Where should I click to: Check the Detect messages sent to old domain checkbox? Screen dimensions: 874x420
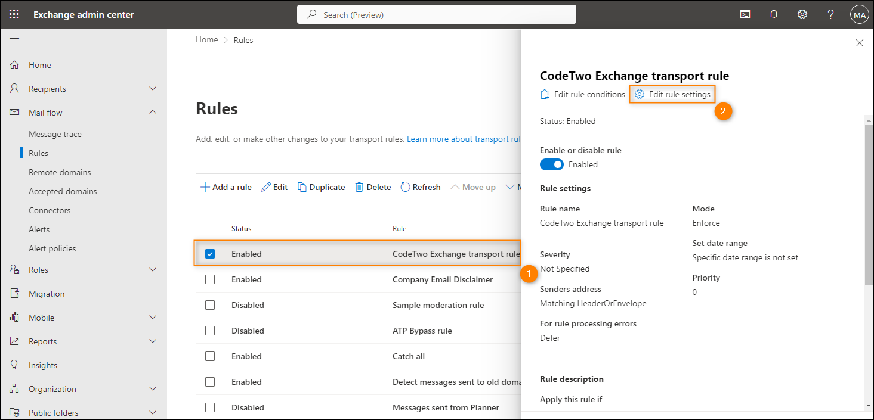[x=210, y=382]
